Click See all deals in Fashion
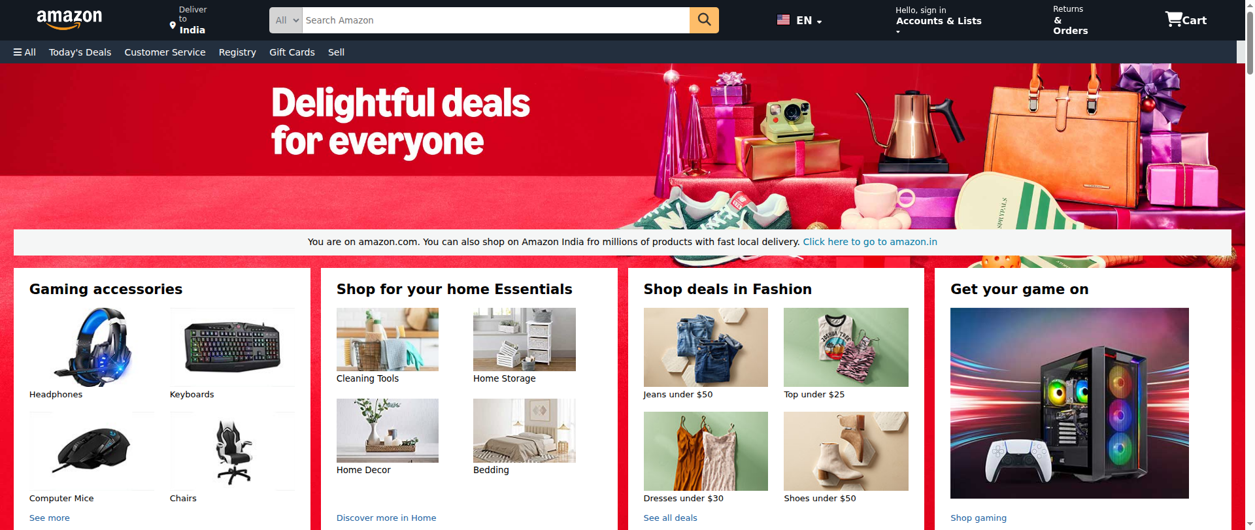Screen dimensions: 1255x530 pyautogui.click(x=670, y=518)
